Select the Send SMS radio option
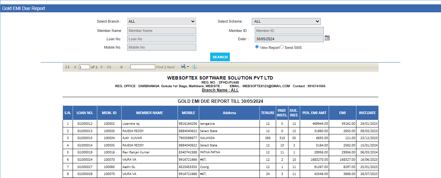Viewport: 441px width, 178px height. tap(282, 47)
